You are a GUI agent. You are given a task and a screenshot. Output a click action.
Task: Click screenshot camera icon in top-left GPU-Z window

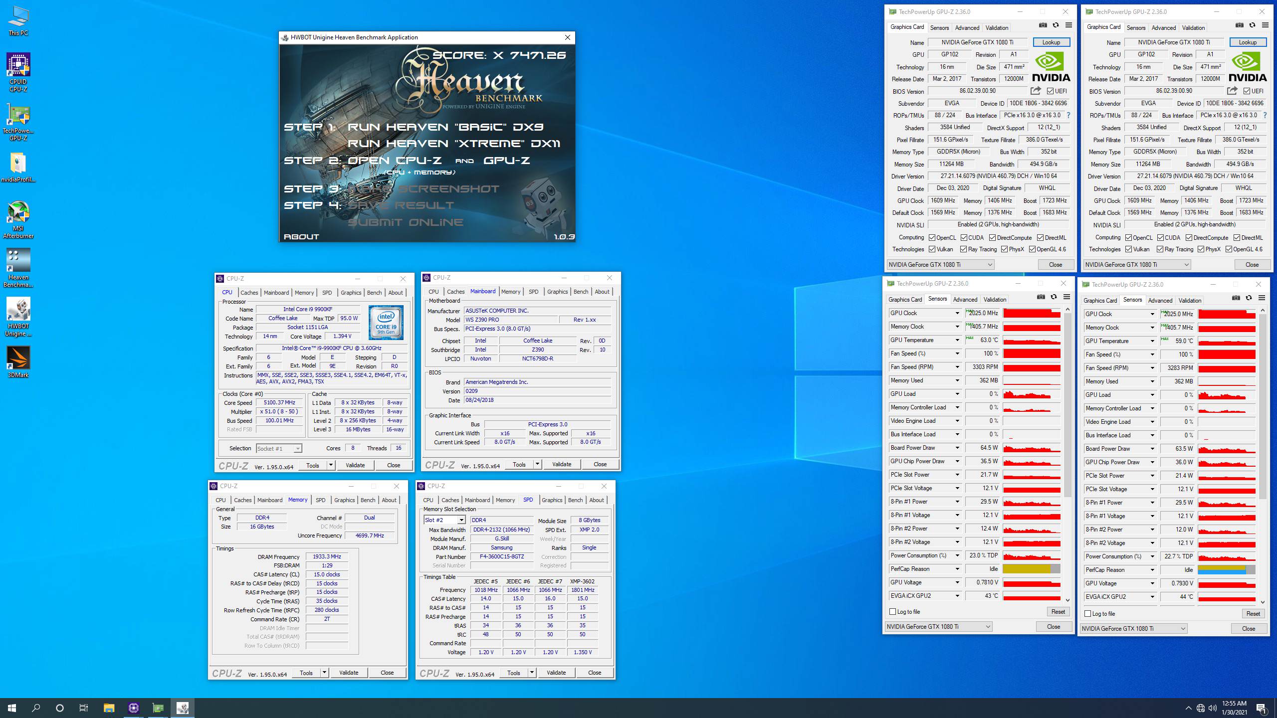pos(1043,25)
